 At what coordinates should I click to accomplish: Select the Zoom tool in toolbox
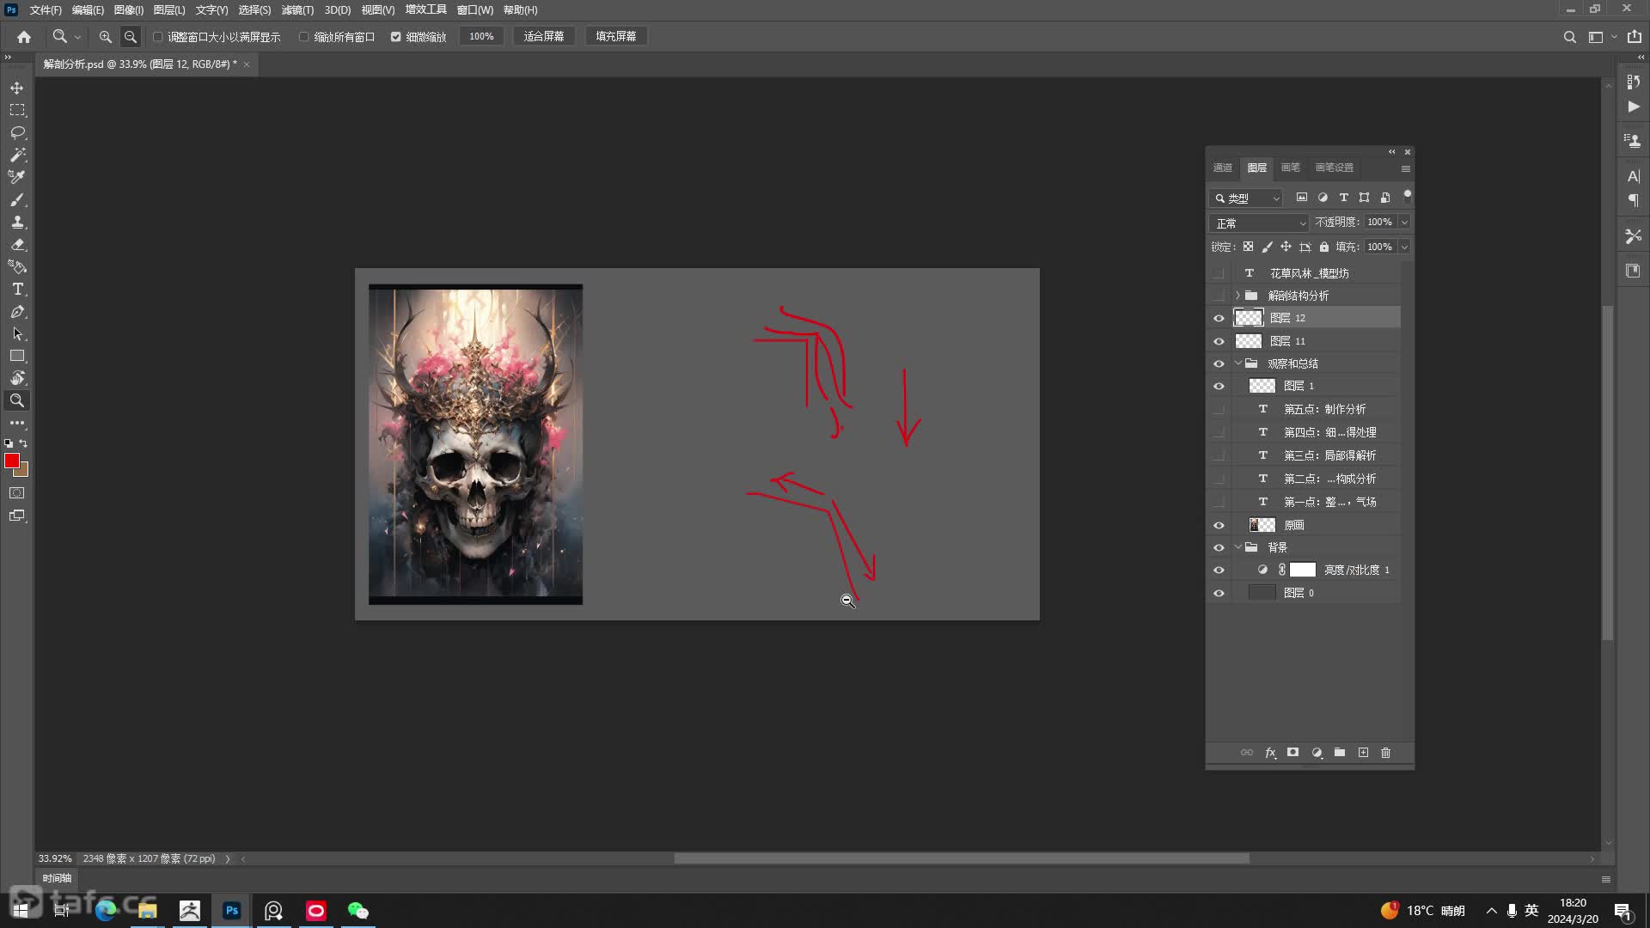17,400
